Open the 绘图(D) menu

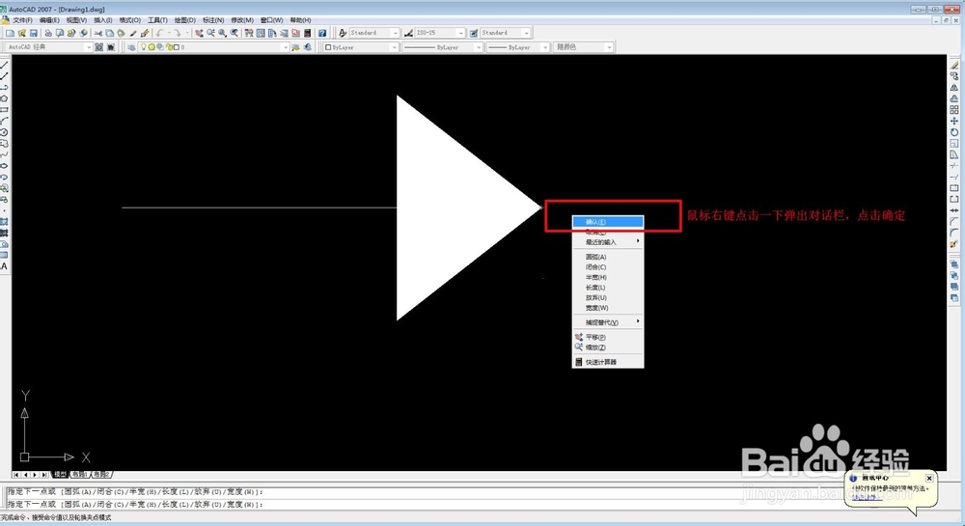184,20
